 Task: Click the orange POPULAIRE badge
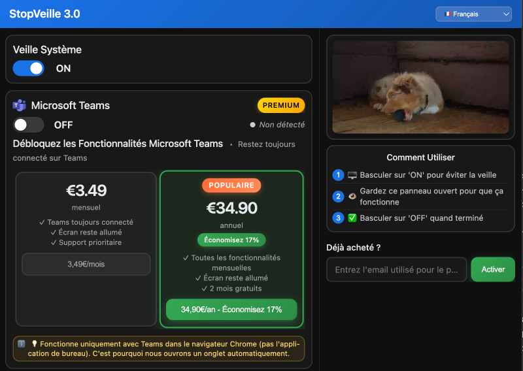(231, 185)
